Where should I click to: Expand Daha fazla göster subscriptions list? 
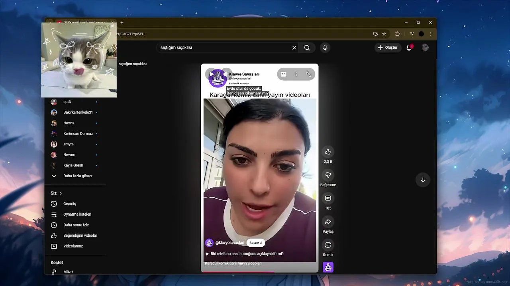click(75, 176)
